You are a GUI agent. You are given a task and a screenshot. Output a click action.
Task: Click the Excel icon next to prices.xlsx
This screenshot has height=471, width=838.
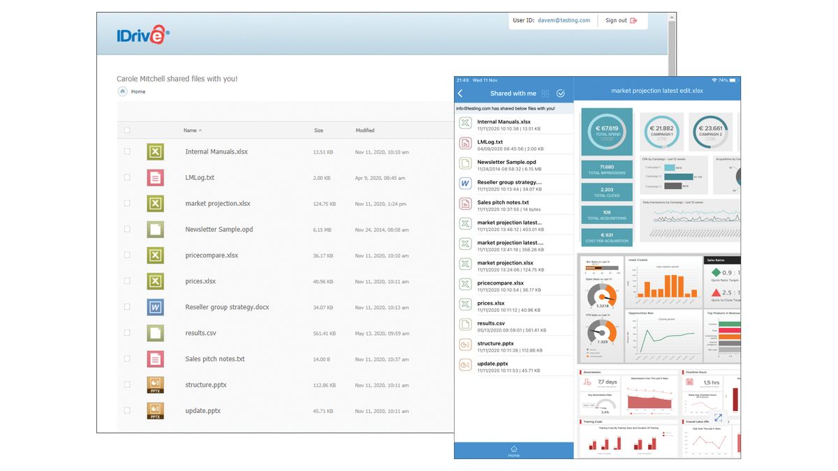pyautogui.click(x=154, y=281)
